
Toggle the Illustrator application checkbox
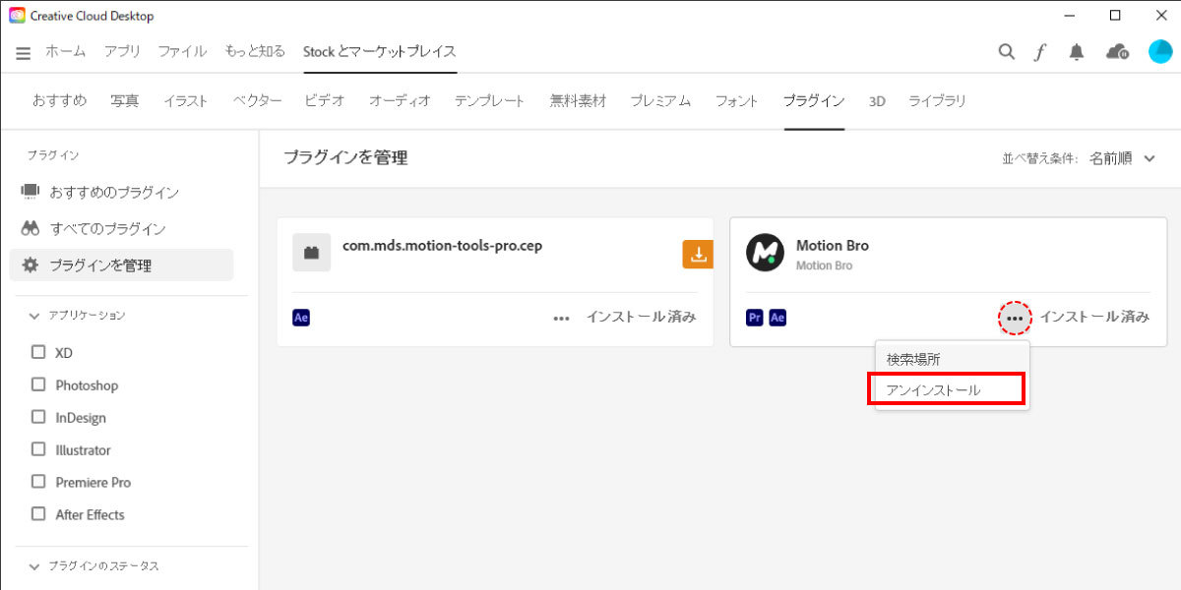click(x=38, y=449)
